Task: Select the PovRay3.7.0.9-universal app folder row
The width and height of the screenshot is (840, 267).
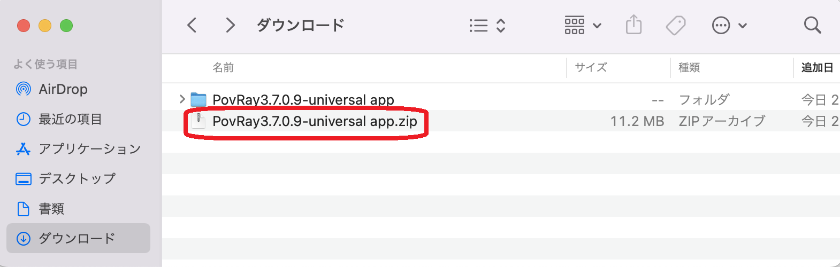Action: click(x=303, y=100)
